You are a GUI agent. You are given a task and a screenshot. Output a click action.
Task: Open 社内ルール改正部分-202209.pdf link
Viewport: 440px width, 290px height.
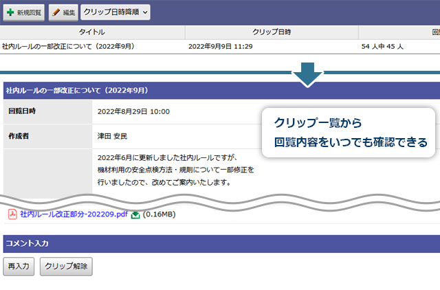[x=74, y=214]
